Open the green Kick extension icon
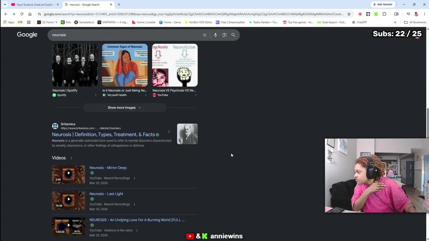429x241 pixels. (376, 14)
